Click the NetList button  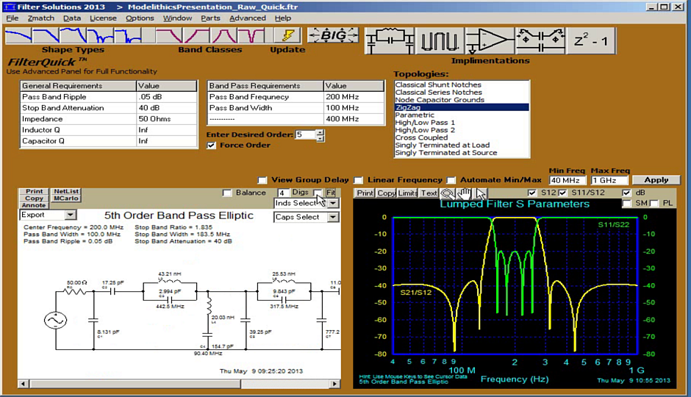point(66,191)
